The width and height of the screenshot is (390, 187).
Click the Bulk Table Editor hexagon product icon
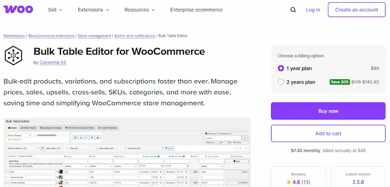pyautogui.click(x=14, y=55)
